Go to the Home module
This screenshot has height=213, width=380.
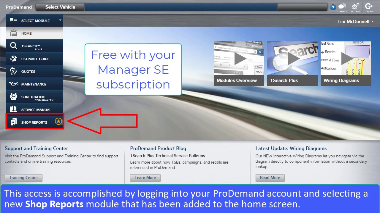pyautogui.click(x=34, y=33)
